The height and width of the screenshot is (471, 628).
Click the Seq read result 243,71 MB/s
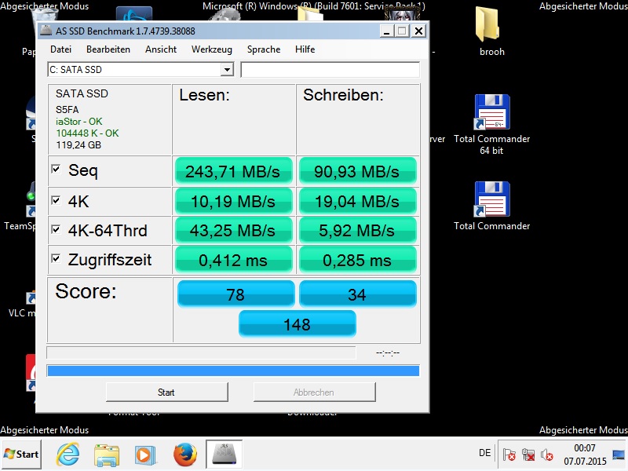[233, 171]
